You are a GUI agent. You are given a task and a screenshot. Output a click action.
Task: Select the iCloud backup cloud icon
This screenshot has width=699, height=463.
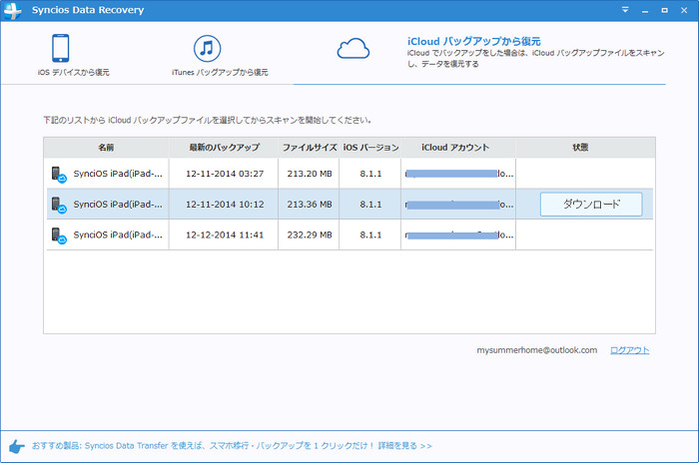(x=353, y=49)
